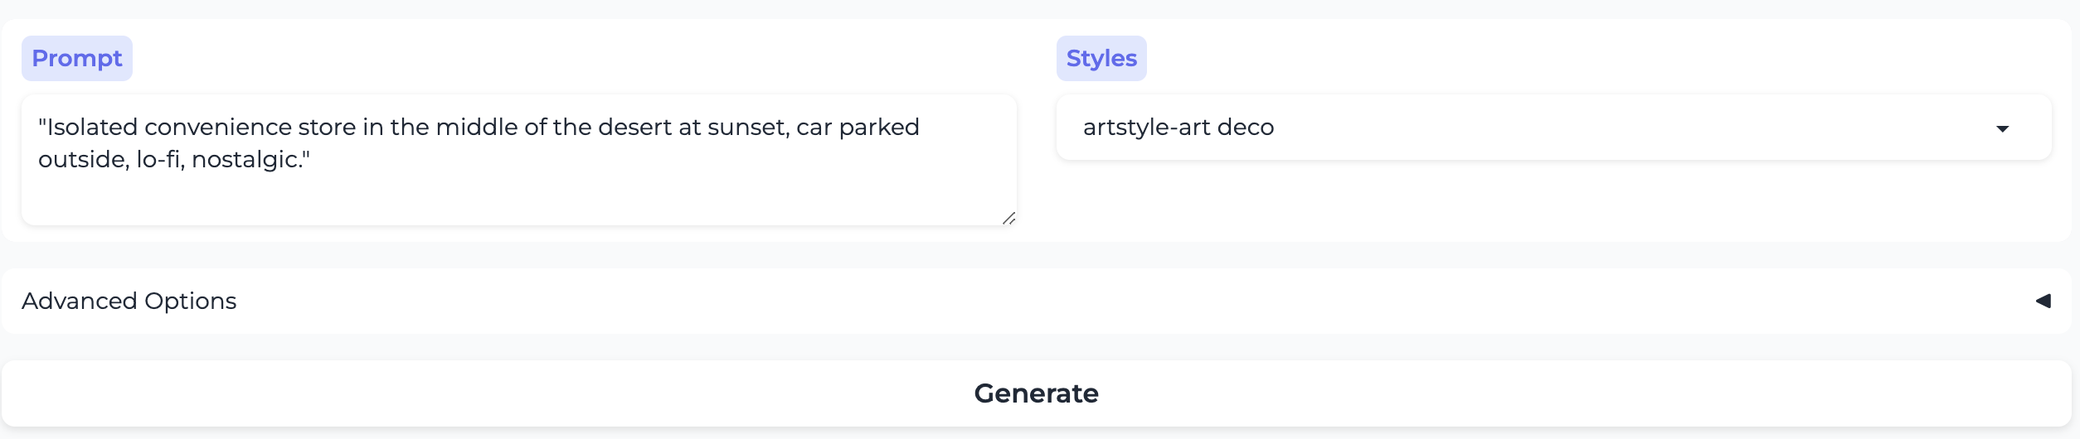The width and height of the screenshot is (2080, 439).
Task: Expand Advanced Options using triangle arrow
Action: pos(2043,301)
